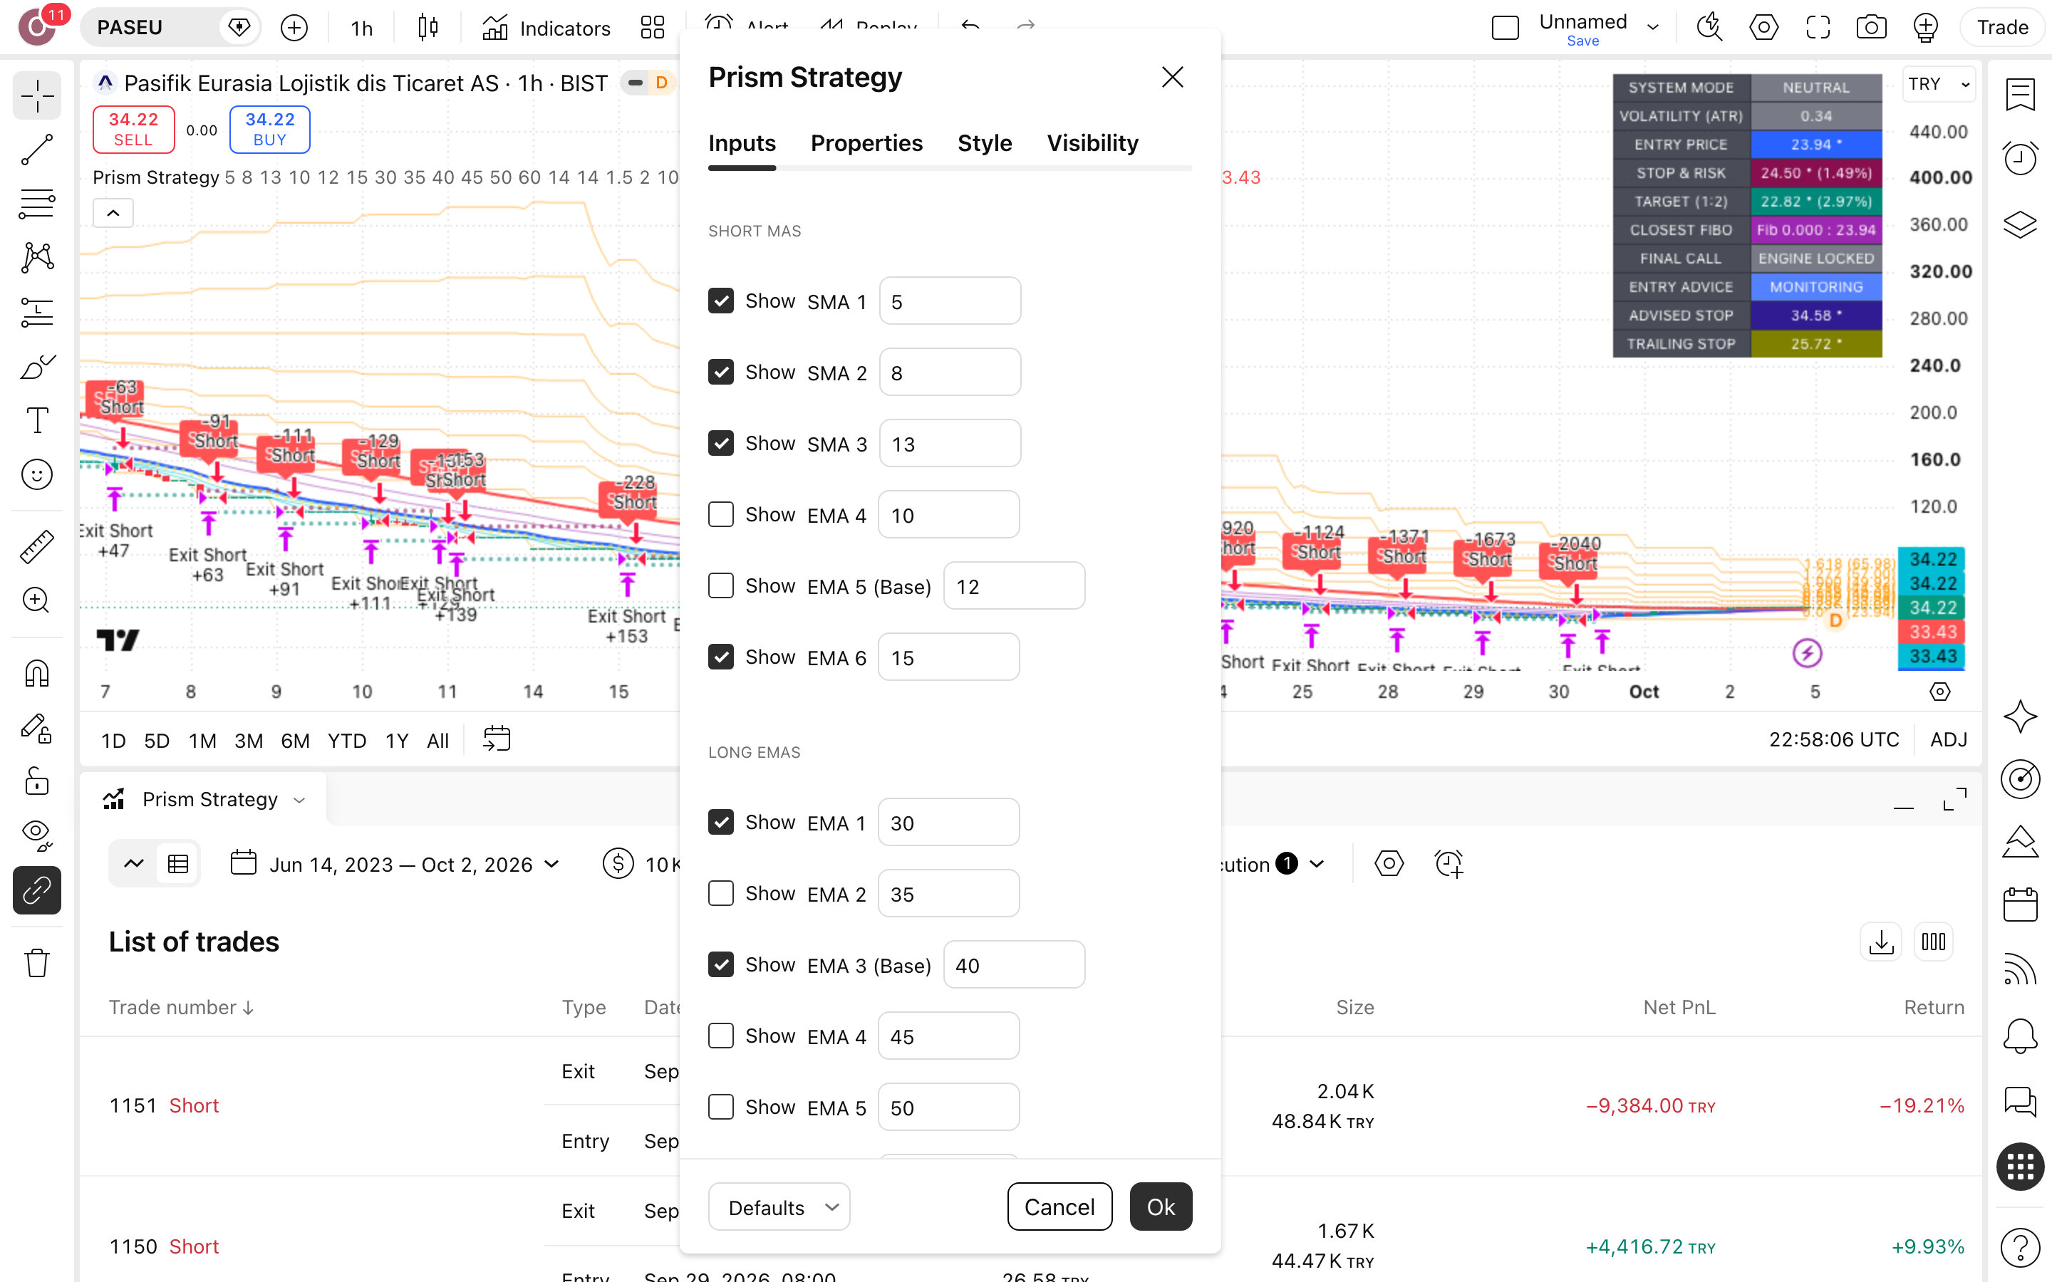Screen dimensions: 2052x1282
Task: Click the 34.22 SELL price box
Action: coord(133,130)
